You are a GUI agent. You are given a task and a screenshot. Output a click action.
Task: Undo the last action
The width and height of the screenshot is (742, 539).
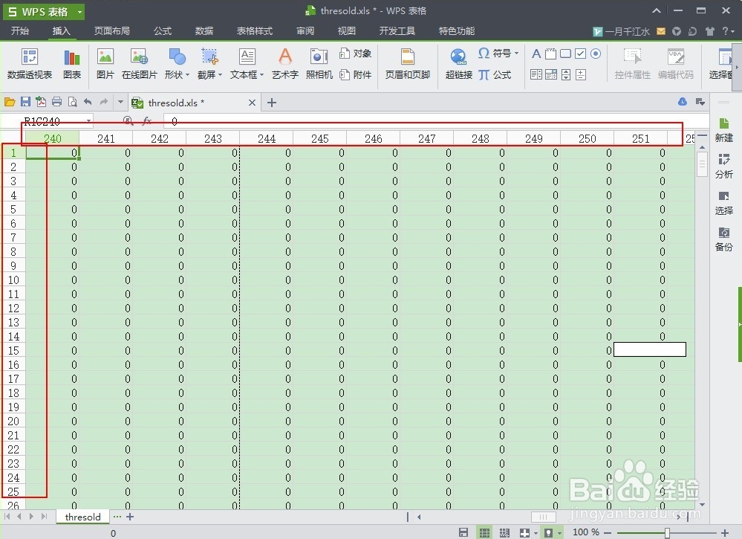88,102
